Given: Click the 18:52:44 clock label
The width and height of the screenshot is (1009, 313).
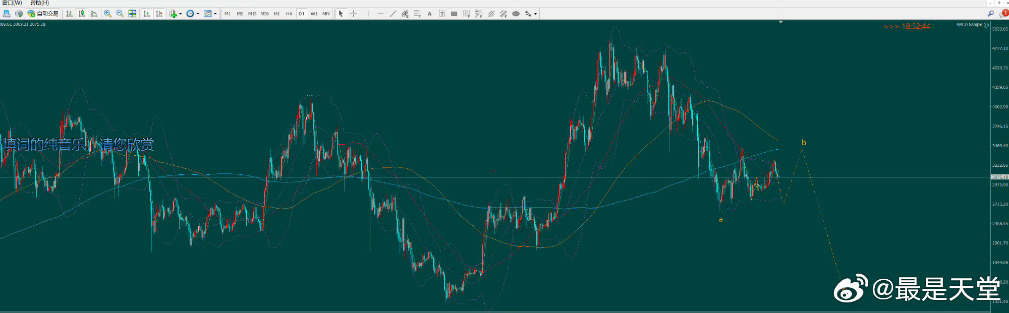Looking at the screenshot, I should click(916, 26).
